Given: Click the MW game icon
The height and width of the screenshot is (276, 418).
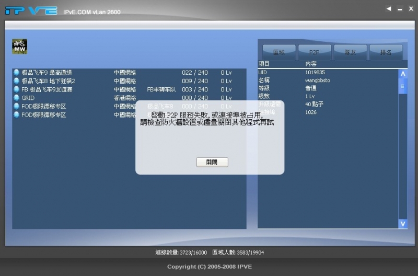Looking at the screenshot, I should coord(19,47).
